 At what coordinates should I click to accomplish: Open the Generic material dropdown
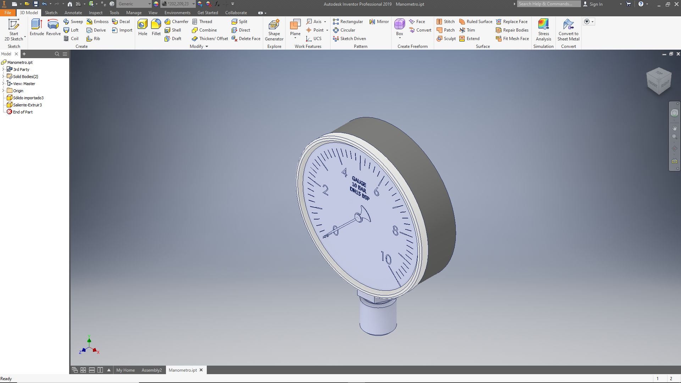pyautogui.click(x=149, y=4)
